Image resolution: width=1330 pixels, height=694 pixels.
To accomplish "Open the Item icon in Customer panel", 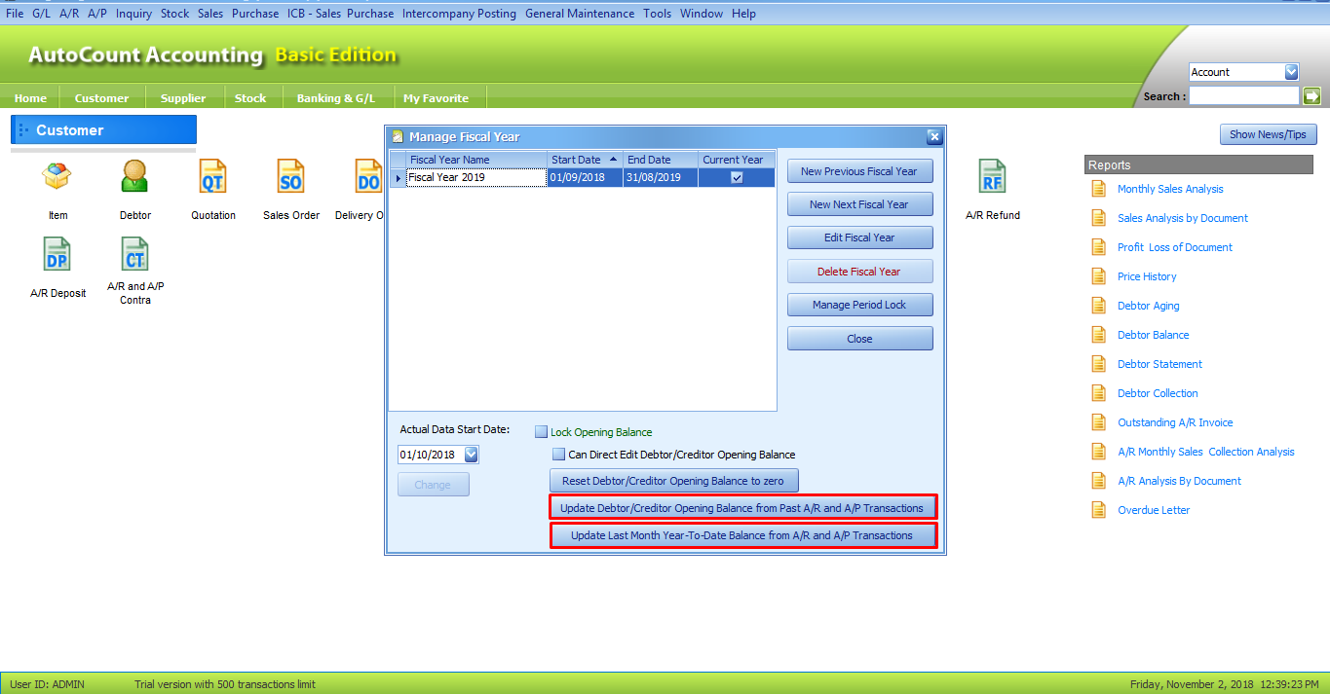I will [x=57, y=178].
